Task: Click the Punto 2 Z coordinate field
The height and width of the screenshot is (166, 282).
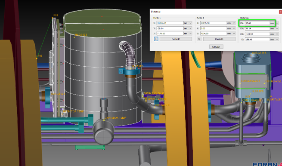Action: tap(213, 34)
